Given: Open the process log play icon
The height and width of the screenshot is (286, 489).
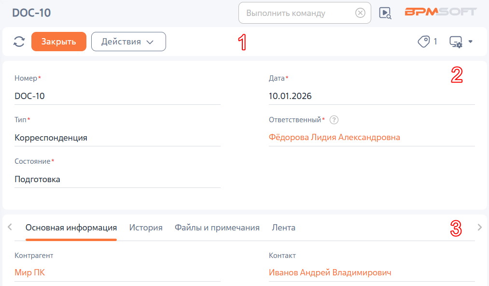Looking at the screenshot, I should [x=385, y=13].
